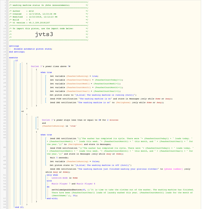Click the import code jvts3
The width and height of the screenshot is (202, 209).
click(x=44, y=34)
